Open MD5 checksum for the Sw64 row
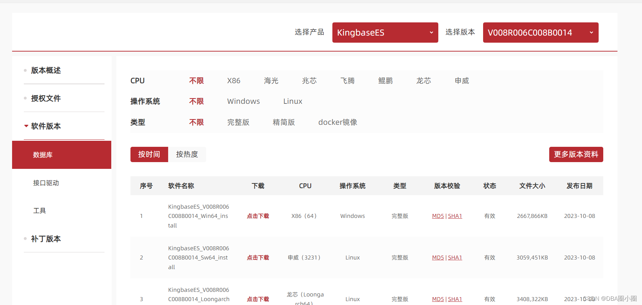Screen dimensions: 642x305 (x=438, y=258)
